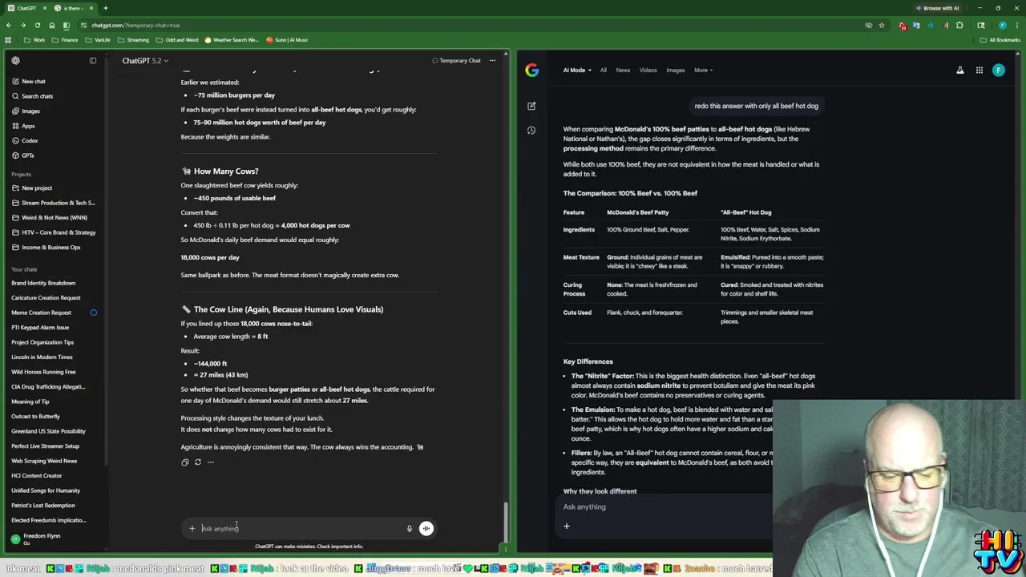Open ChatGPT conversation options menu
This screenshot has width=1026, height=577.
tap(492, 61)
